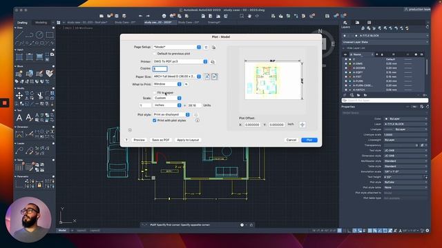
Task: Click the edit page setup icon
Action: (x=206, y=48)
